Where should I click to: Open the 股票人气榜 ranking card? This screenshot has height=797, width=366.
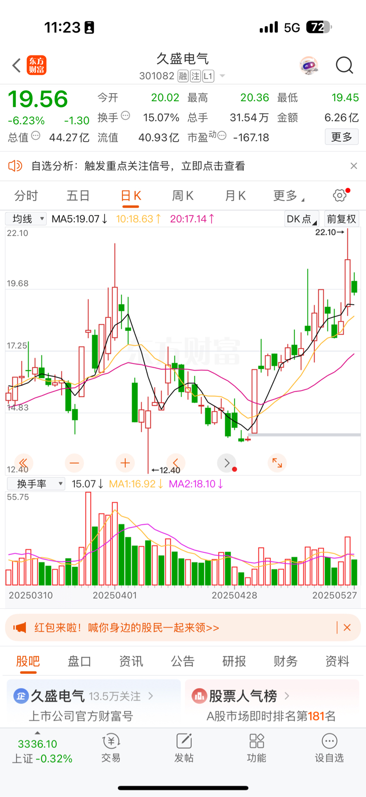click(272, 703)
